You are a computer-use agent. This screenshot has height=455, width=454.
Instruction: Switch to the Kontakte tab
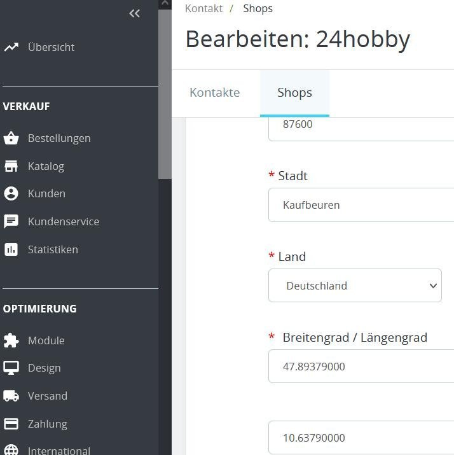tap(214, 92)
